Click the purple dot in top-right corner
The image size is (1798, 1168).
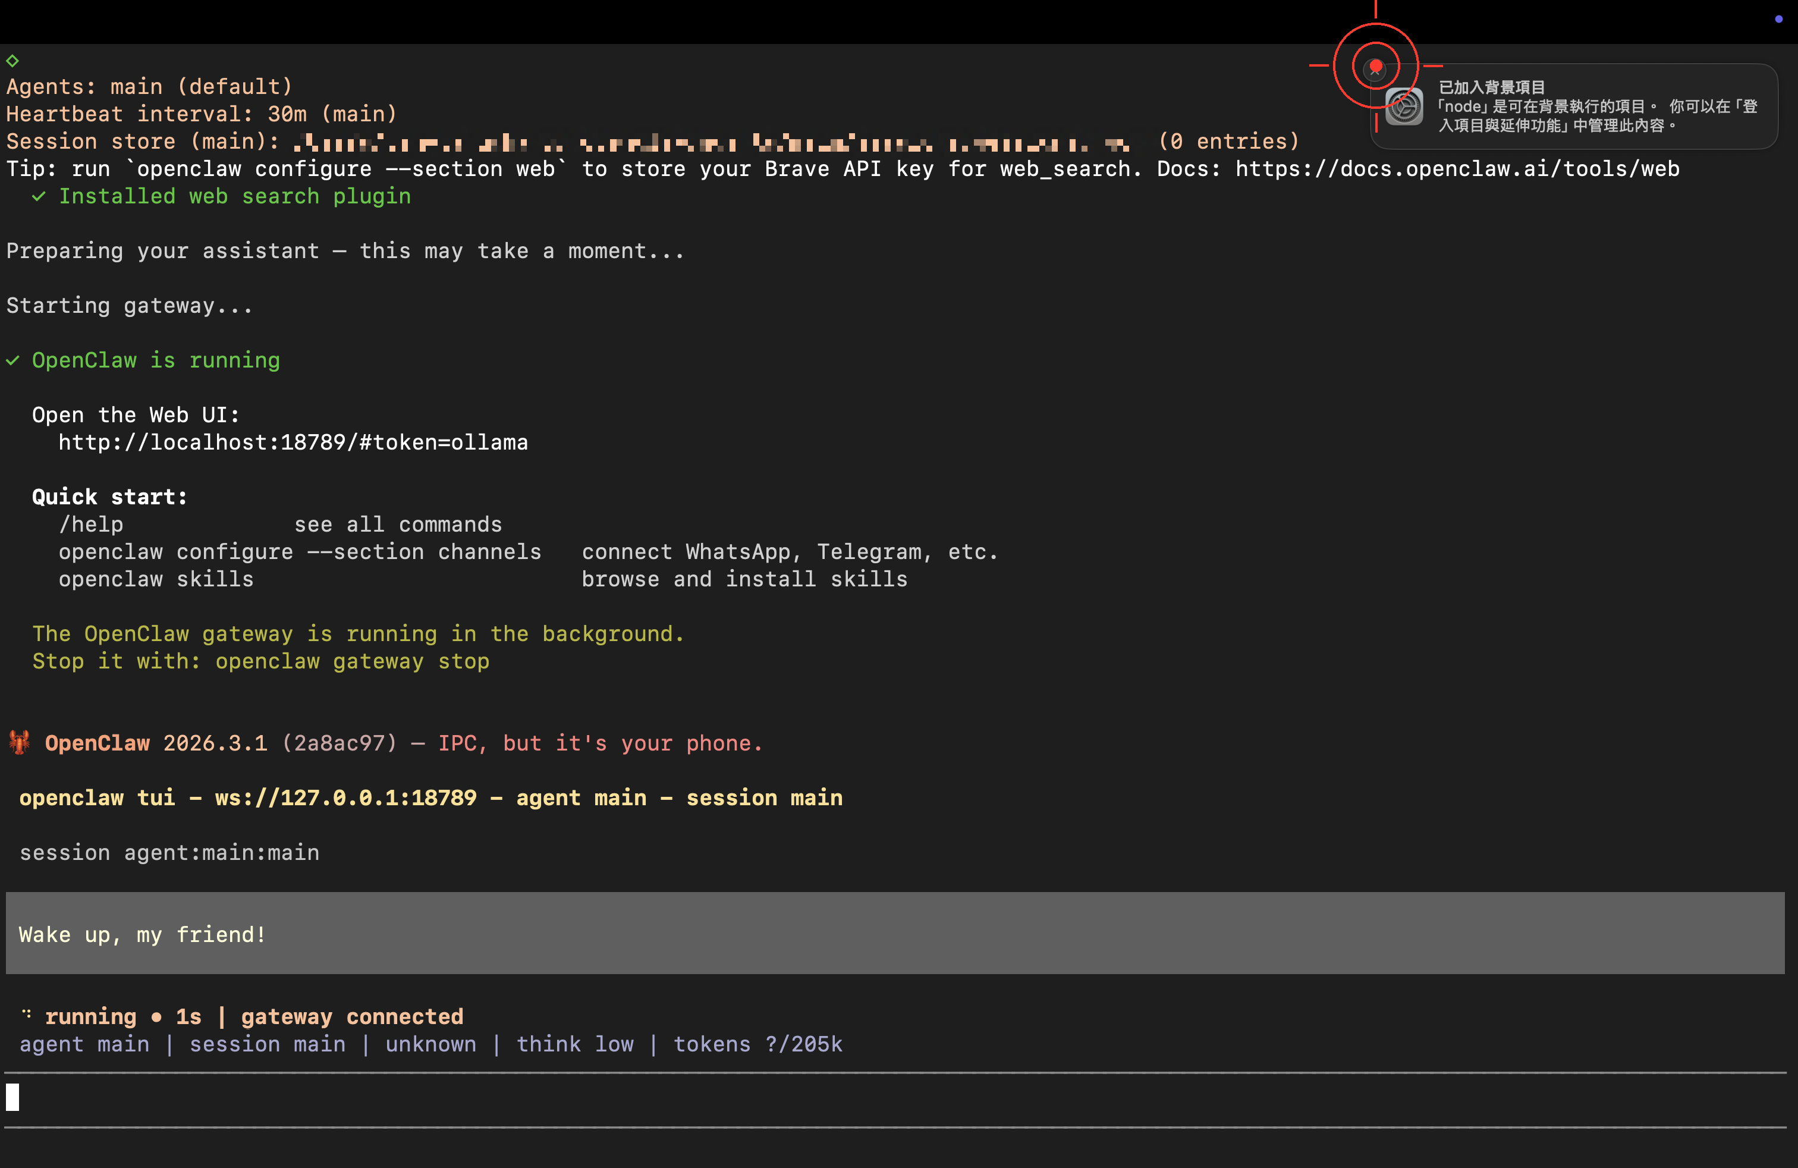[x=1778, y=19]
